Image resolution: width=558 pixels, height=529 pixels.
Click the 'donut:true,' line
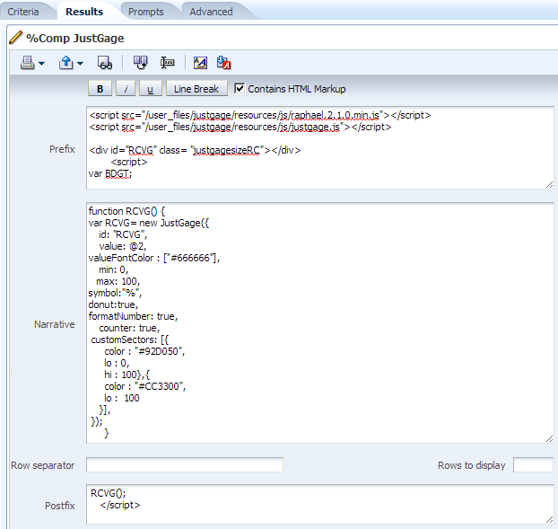tap(113, 304)
